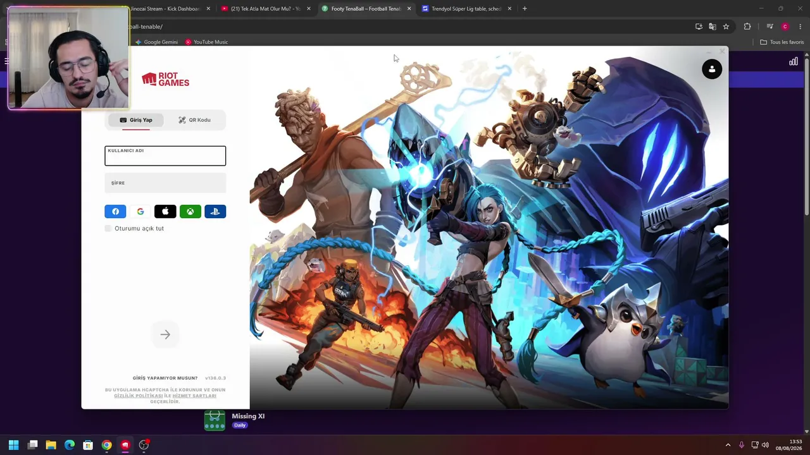Open the Windows Start menu
This screenshot has width=810, height=455.
(14, 445)
